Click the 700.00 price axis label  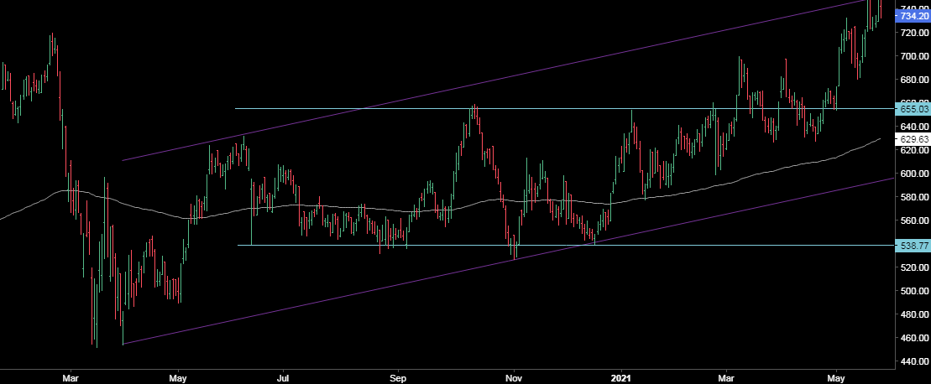(914, 56)
